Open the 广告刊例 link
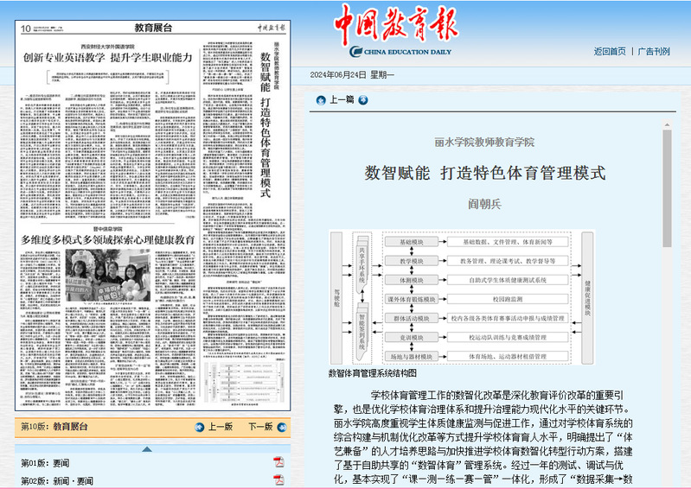Screen dimensions: 691x489 coord(654,52)
